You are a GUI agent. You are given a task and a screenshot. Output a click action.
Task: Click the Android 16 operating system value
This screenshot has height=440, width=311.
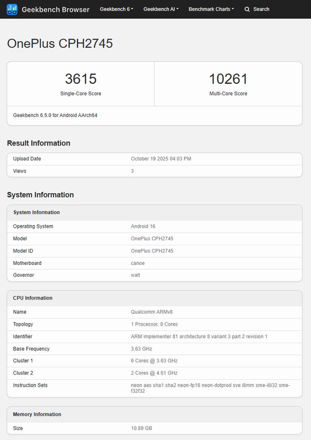pos(143,226)
